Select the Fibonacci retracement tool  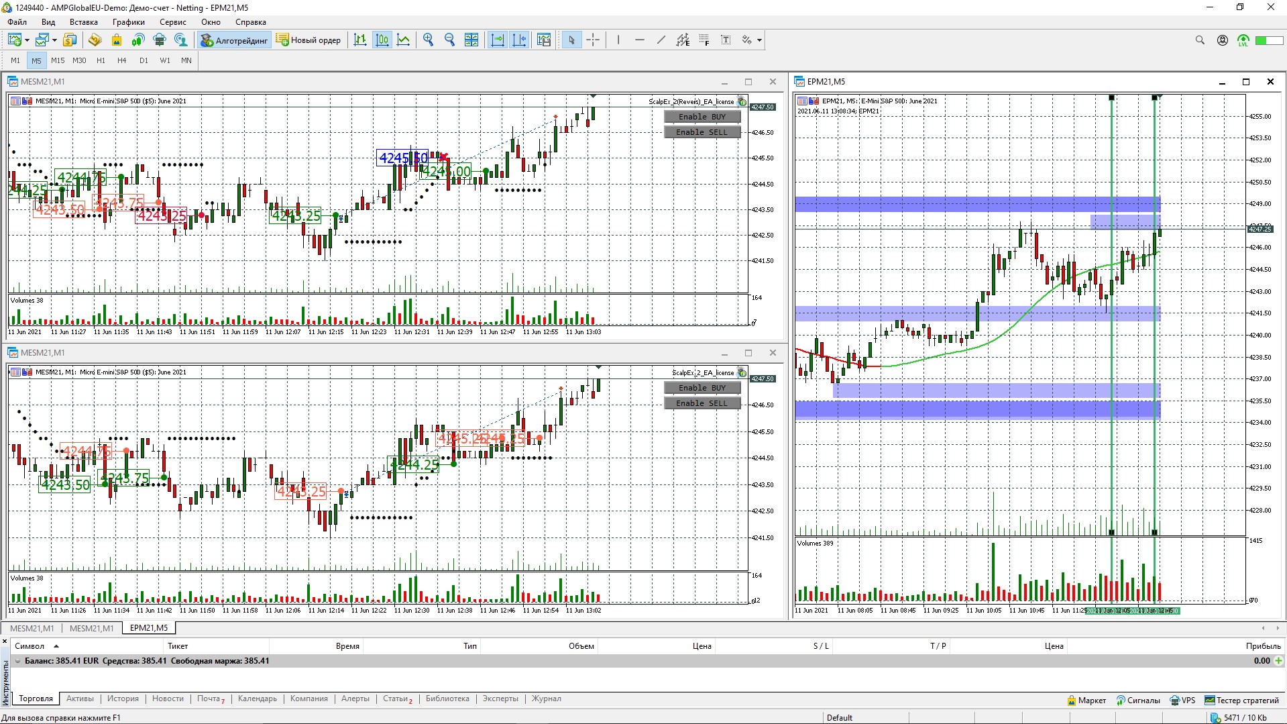click(704, 40)
